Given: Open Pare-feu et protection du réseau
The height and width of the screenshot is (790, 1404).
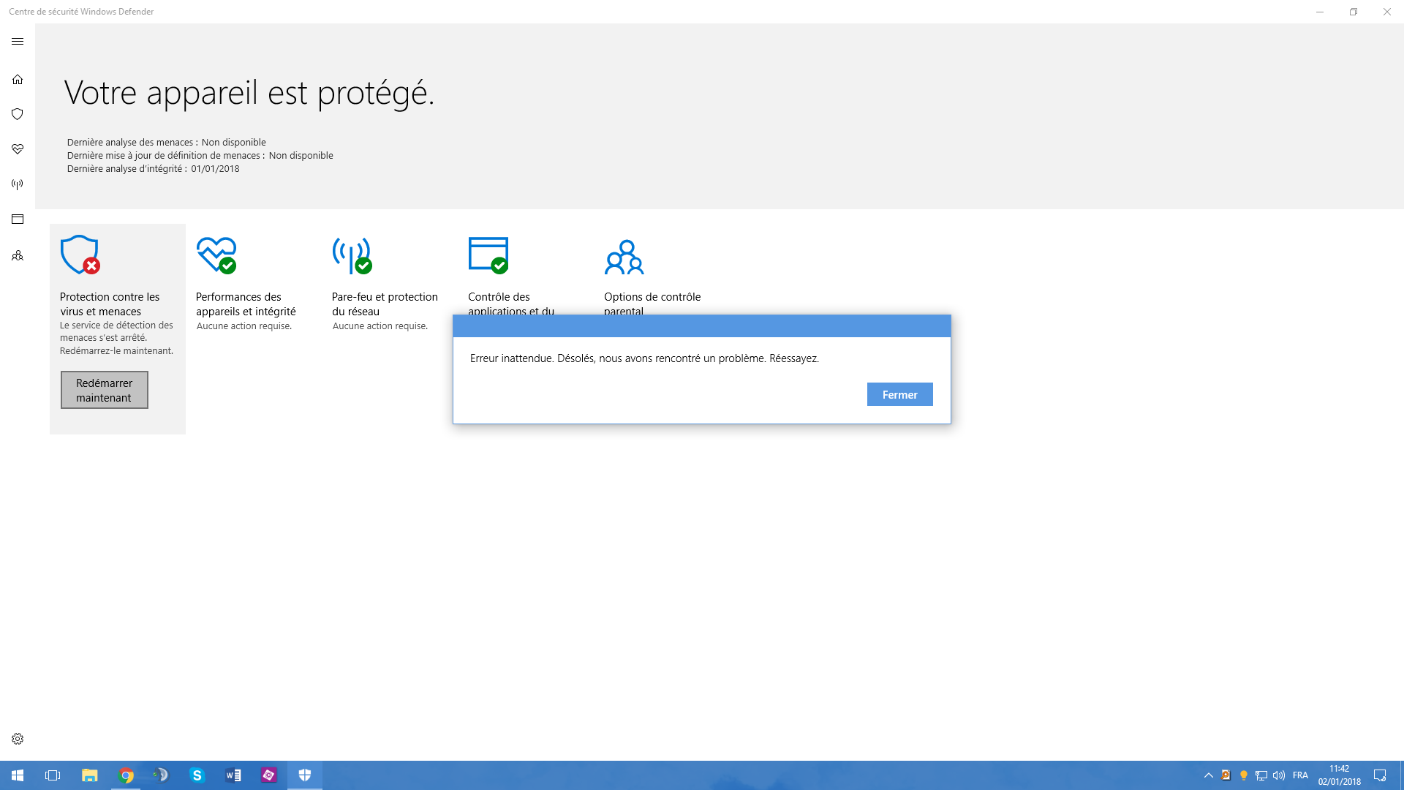Looking at the screenshot, I should tap(385, 304).
